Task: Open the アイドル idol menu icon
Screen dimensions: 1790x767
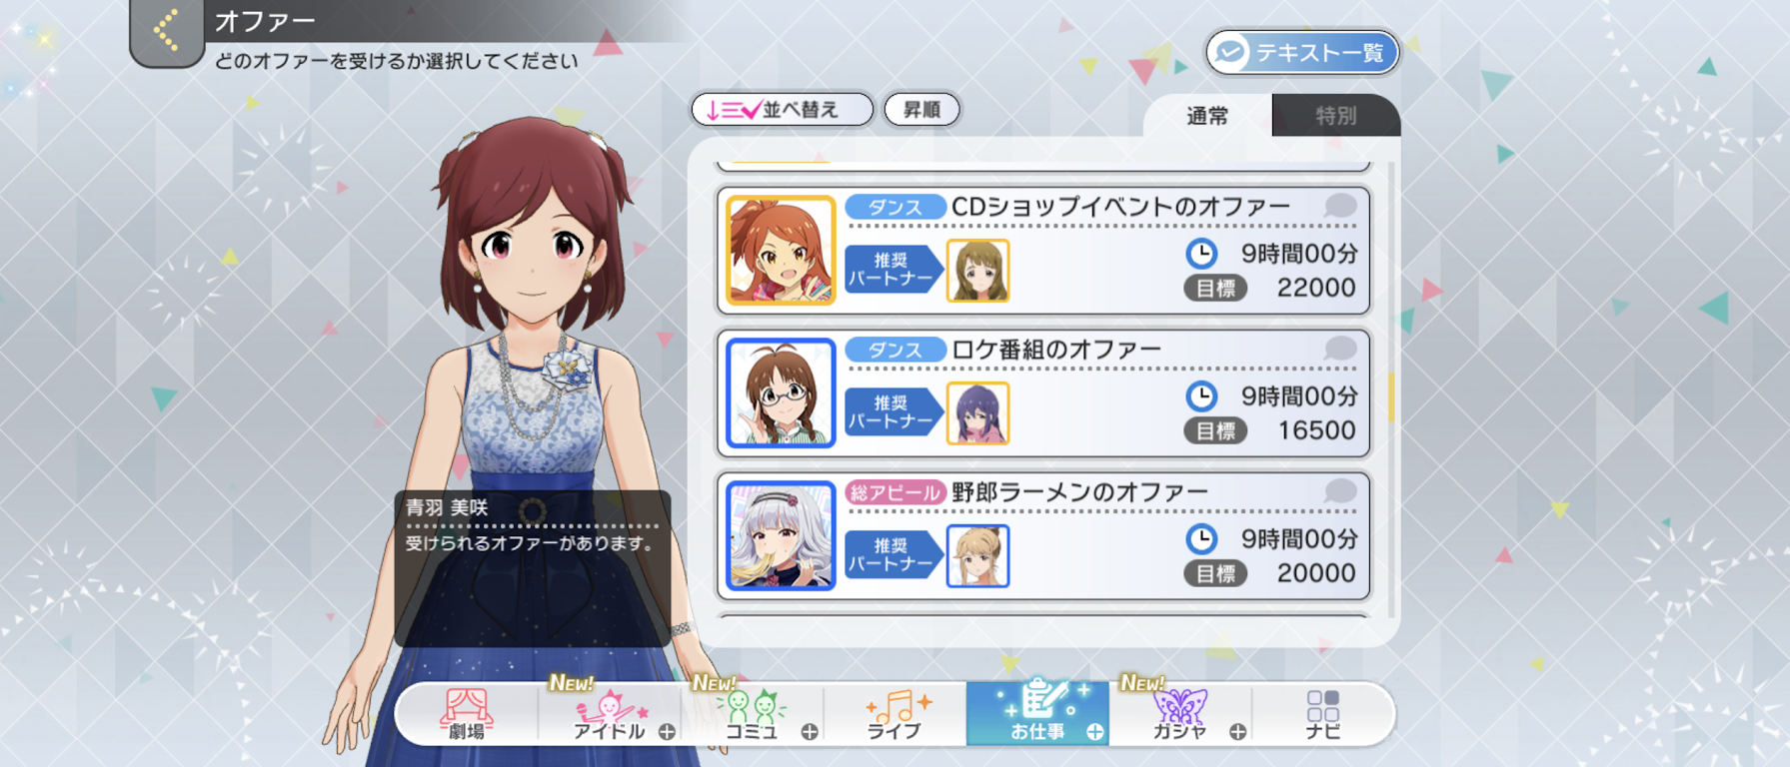Action: [610, 715]
